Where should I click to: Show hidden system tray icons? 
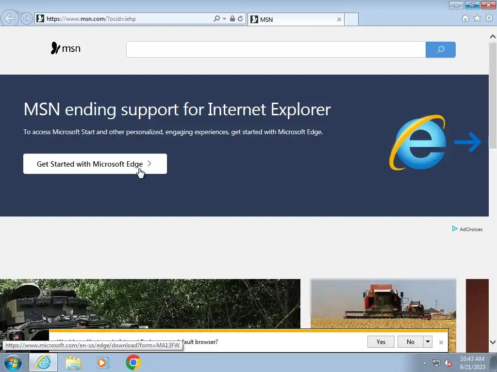(x=424, y=363)
